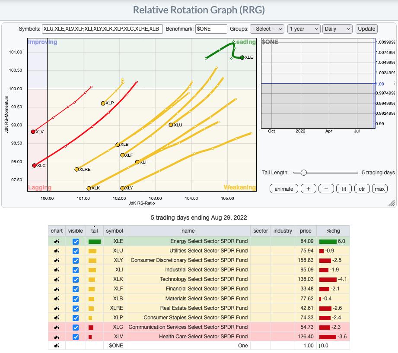
Task: Open chart icon for $ONE row
Action: (x=57, y=346)
